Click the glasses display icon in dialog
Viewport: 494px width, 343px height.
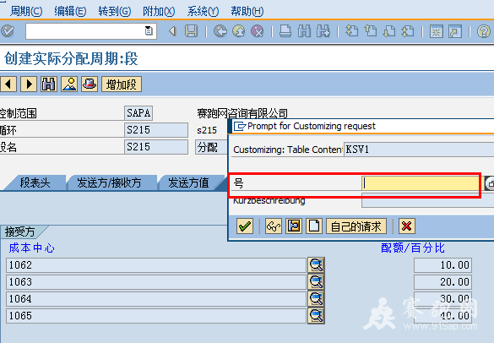coord(274,226)
